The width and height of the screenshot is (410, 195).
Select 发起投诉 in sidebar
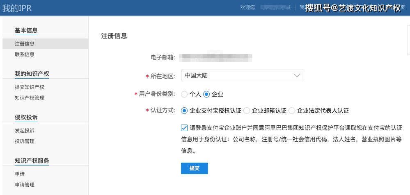[x=25, y=131]
